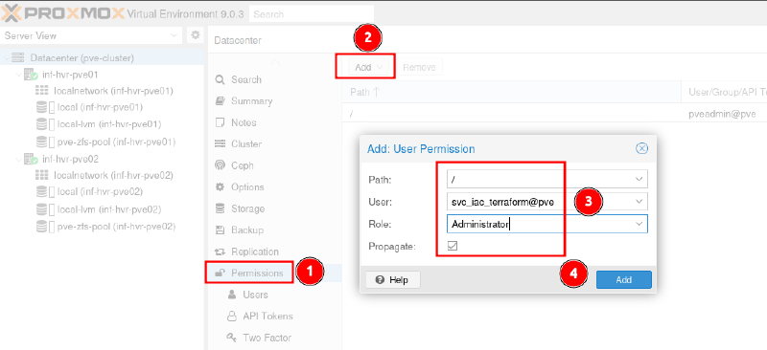Image resolution: width=767 pixels, height=350 pixels.
Task: Select the pveadmin@pve permission row
Action: [x=554, y=114]
